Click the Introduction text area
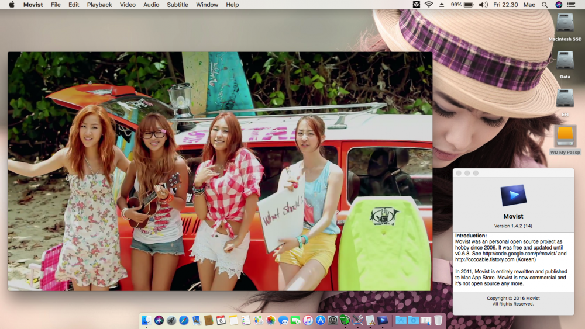Screen dimensions: 585x329 (514, 262)
